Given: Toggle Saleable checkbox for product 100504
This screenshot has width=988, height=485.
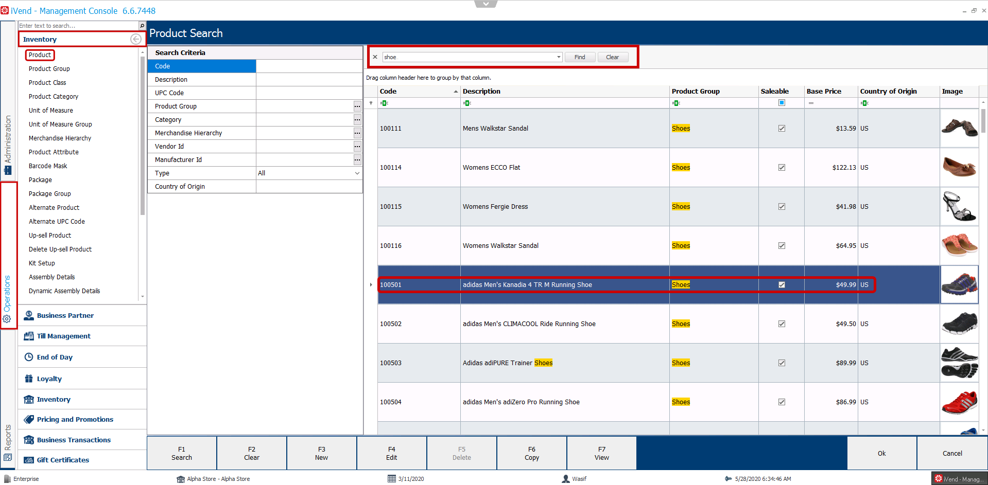Looking at the screenshot, I should point(782,402).
